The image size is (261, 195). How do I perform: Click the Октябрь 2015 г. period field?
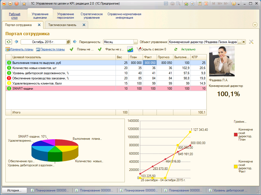pyautogui.click(x=43, y=42)
